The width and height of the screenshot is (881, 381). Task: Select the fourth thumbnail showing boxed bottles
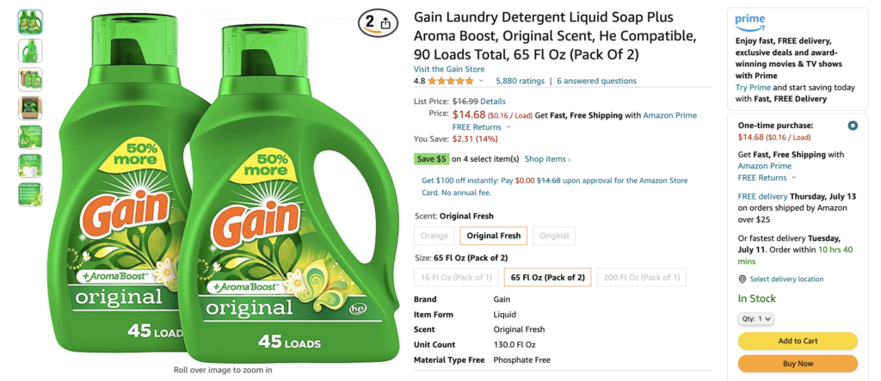pos(30,108)
